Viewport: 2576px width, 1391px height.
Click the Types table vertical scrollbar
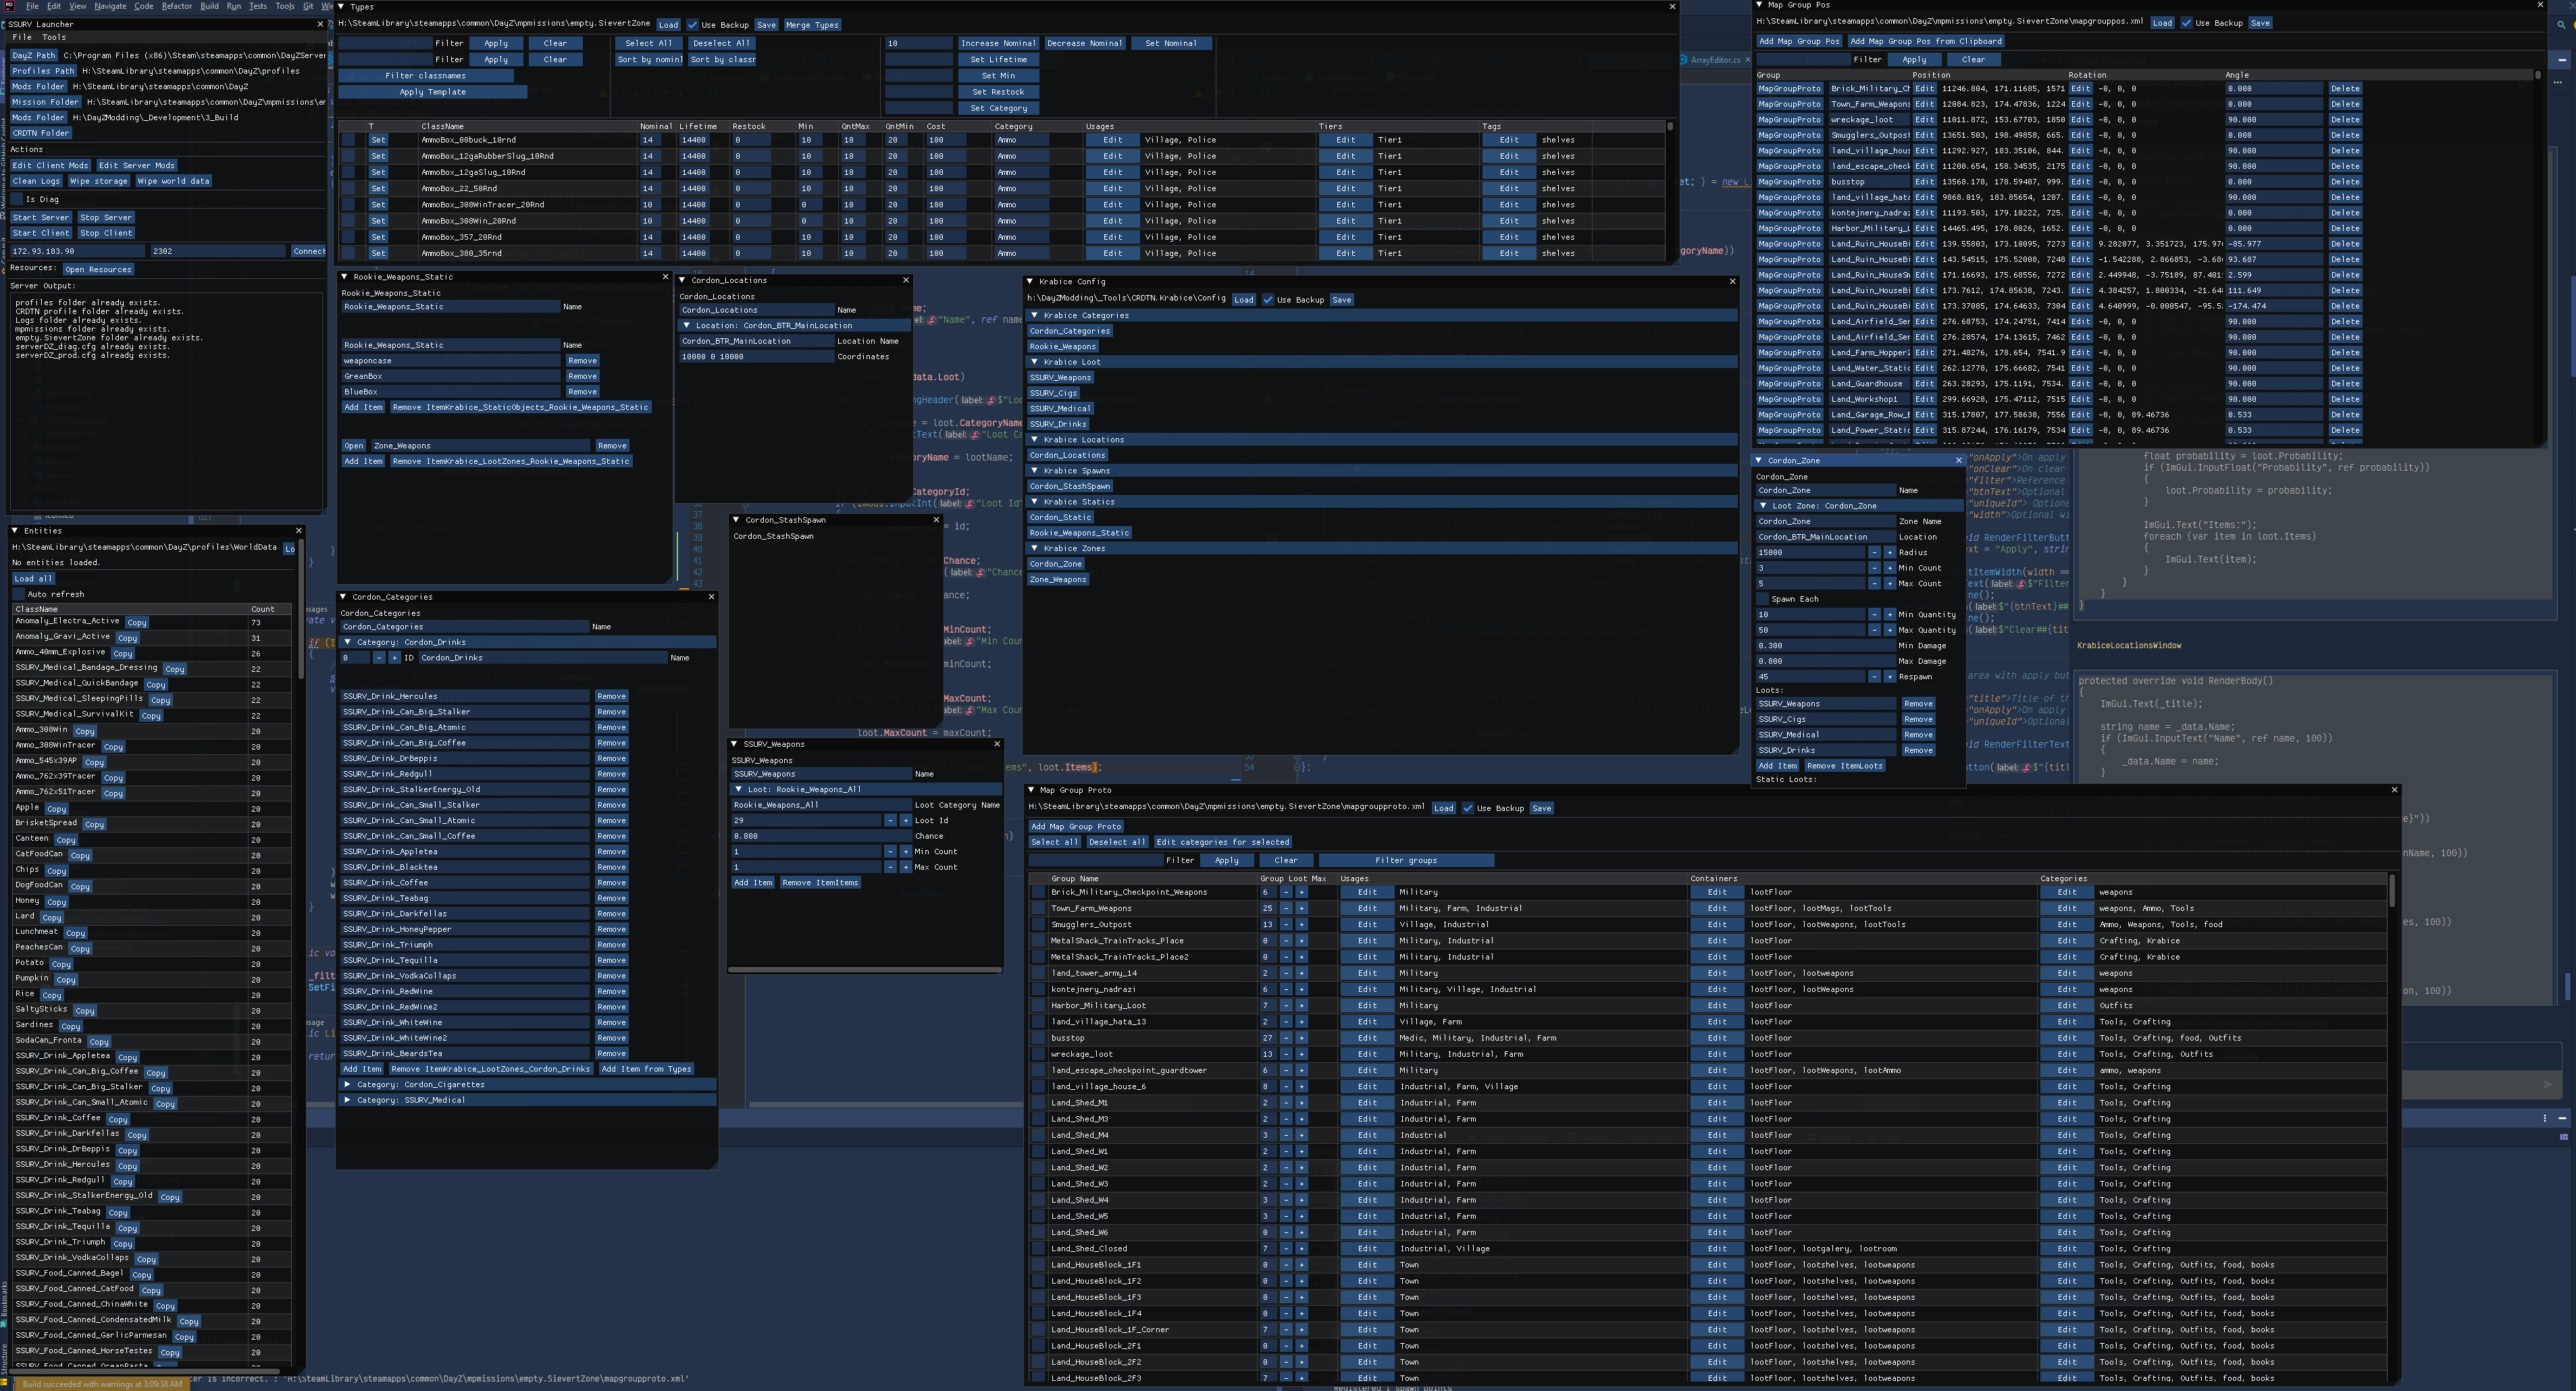click(1669, 127)
